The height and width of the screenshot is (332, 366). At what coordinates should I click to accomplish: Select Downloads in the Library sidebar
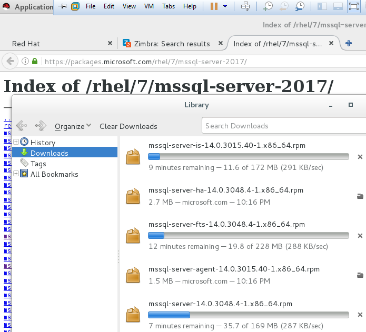click(65, 153)
